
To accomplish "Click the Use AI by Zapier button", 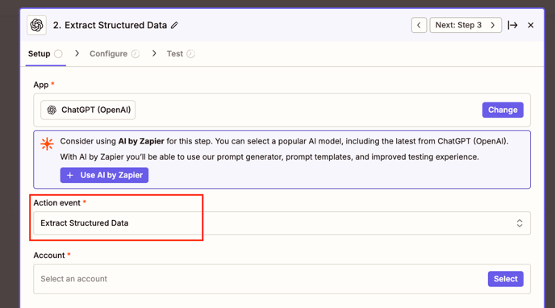I will click(104, 175).
